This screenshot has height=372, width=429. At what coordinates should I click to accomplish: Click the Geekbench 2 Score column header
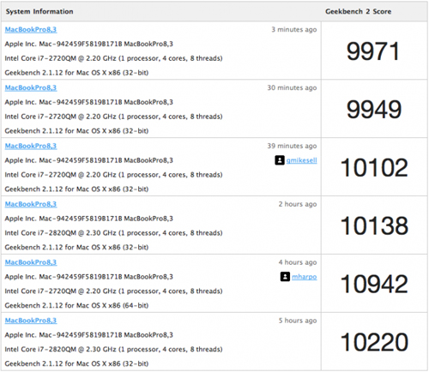coord(359,11)
